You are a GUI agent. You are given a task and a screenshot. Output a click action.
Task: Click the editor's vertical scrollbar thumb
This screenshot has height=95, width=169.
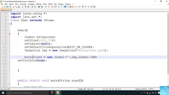[168, 44]
